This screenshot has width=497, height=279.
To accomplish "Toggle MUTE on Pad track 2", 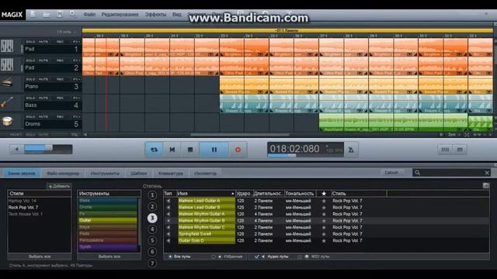I will coord(43,60).
